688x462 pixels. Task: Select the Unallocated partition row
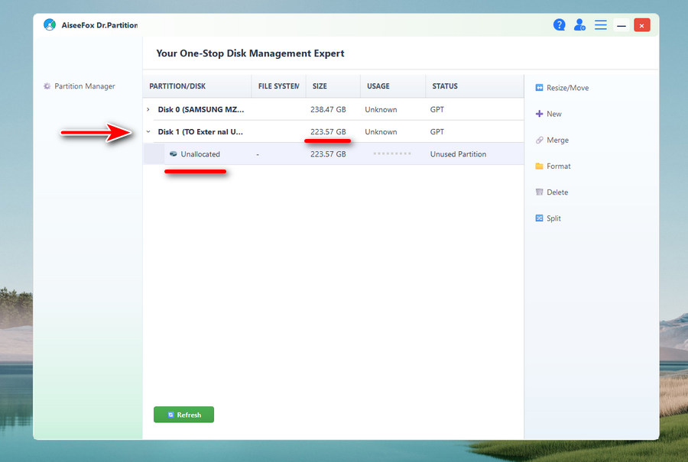point(333,153)
